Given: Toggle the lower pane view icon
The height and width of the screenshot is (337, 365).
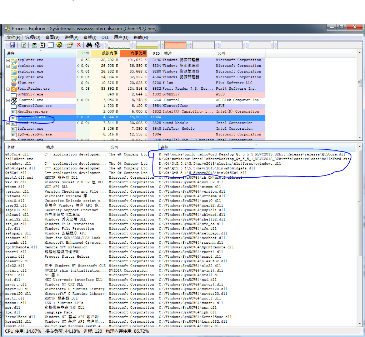Looking at the screenshot, I should tap(51, 45).
